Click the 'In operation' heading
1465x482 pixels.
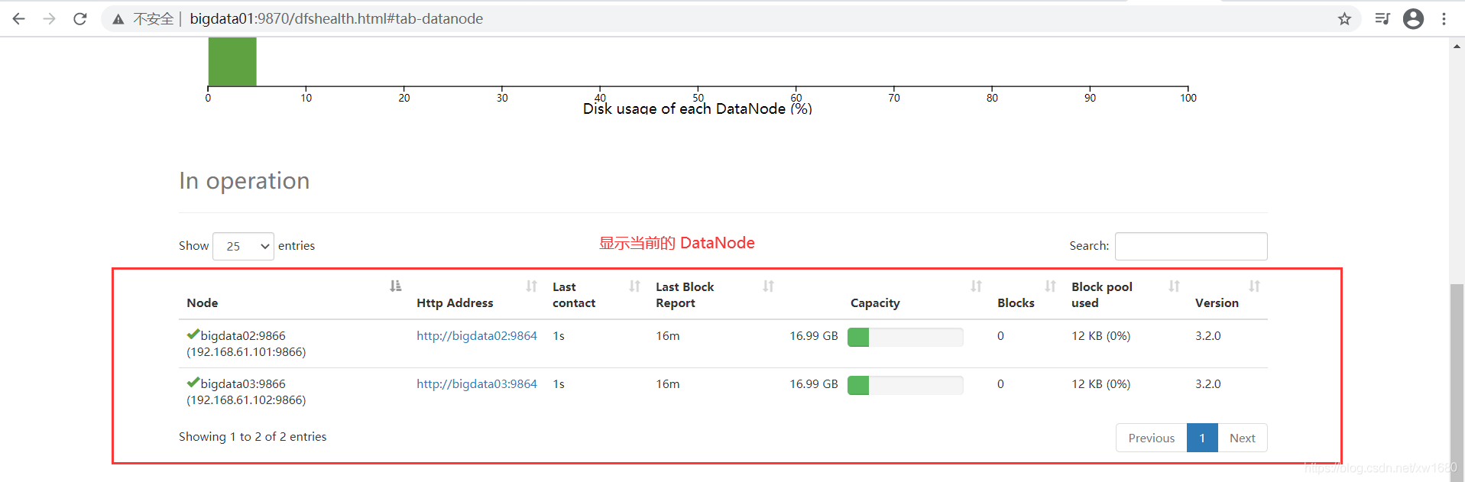245,181
